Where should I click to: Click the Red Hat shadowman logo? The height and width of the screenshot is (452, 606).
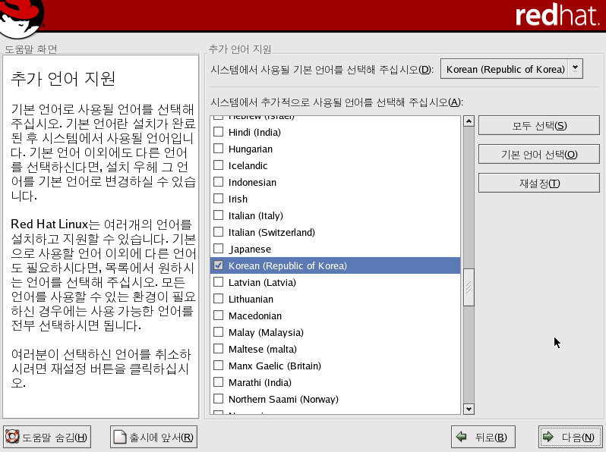tap(21, 17)
